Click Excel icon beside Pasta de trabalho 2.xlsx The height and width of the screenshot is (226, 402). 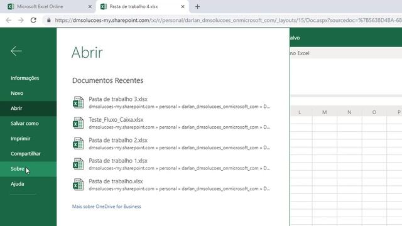[78, 144]
